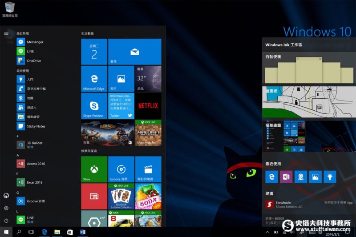Open the Twitter live tile
The height and width of the screenshot is (237, 356).
[121, 106]
